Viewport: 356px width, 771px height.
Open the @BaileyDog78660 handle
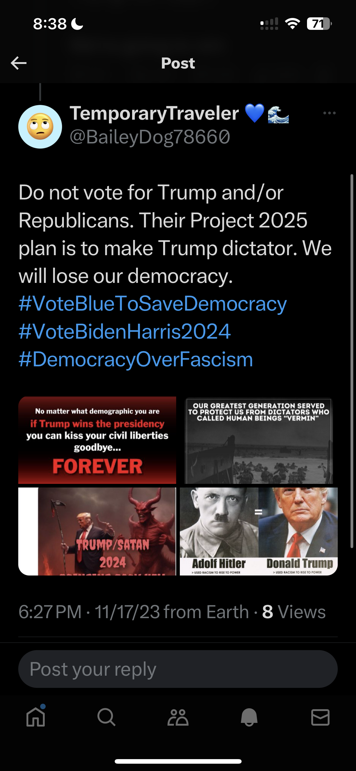click(150, 137)
